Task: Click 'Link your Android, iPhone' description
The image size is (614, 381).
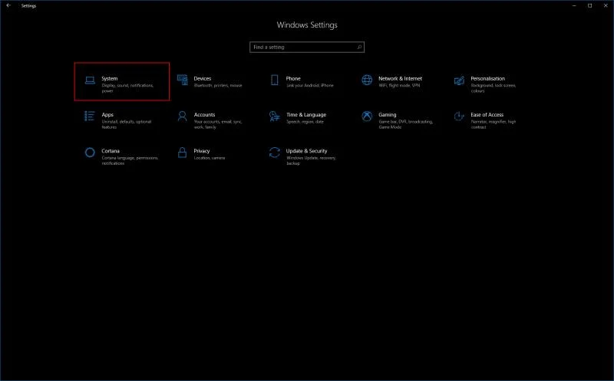Action: [310, 86]
